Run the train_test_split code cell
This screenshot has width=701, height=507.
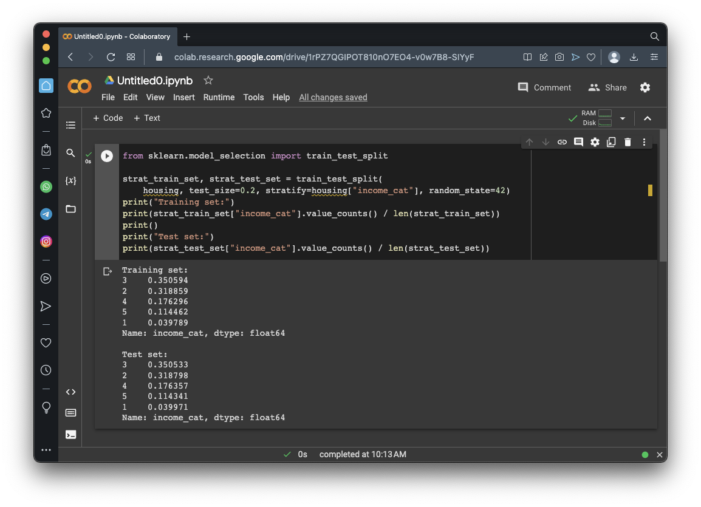(x=107, y=156)
